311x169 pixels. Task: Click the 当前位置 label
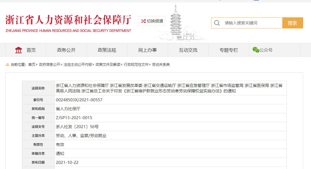[x=18, y=64]
